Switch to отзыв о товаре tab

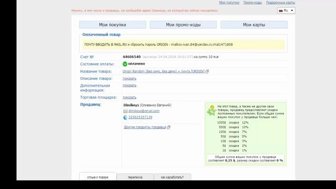(98, 177)
